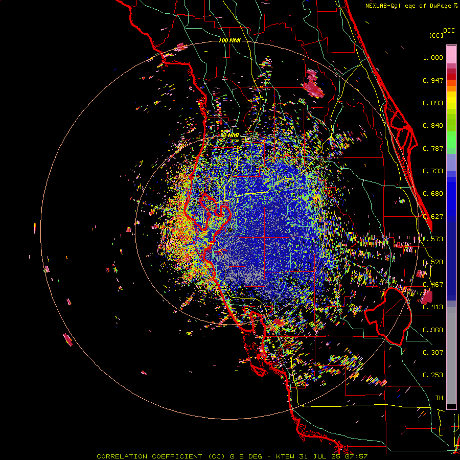Screen dimensions: 460x460
Task: Select the 0.893 legend value
Action: [x=433, y=103]
